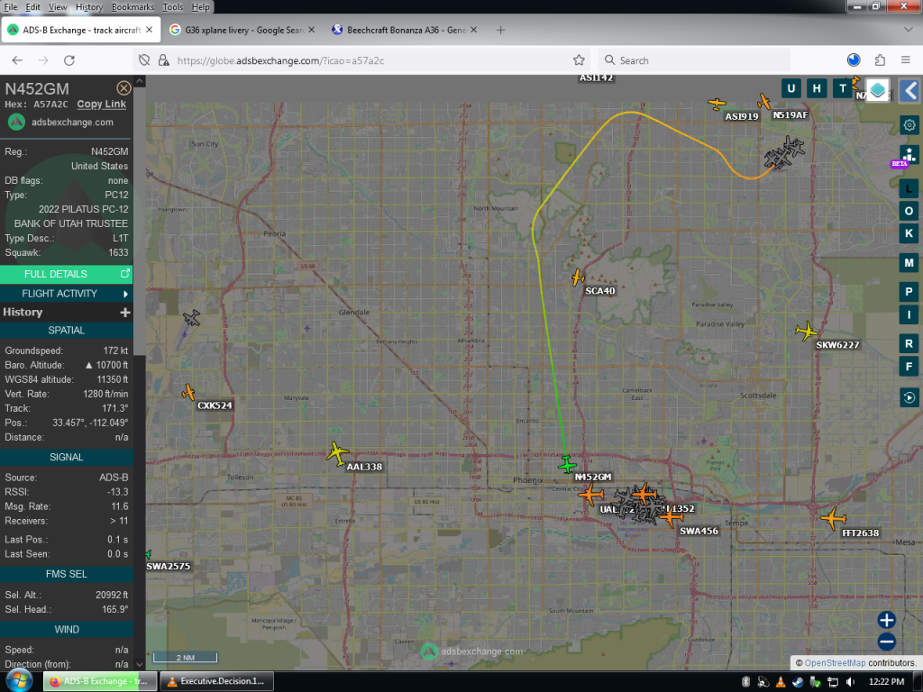This screenshot has height=692, width=923.
Task: Toggle the T map button
Action: pos(843,89)
